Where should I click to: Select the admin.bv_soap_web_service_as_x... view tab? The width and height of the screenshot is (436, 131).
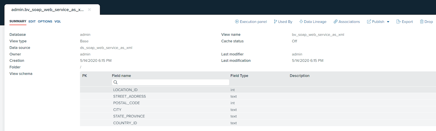[x=47, y=10]
